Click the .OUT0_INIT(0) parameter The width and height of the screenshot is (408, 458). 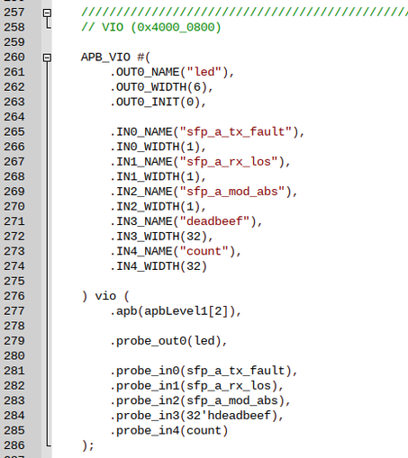[x=155, y=103]
